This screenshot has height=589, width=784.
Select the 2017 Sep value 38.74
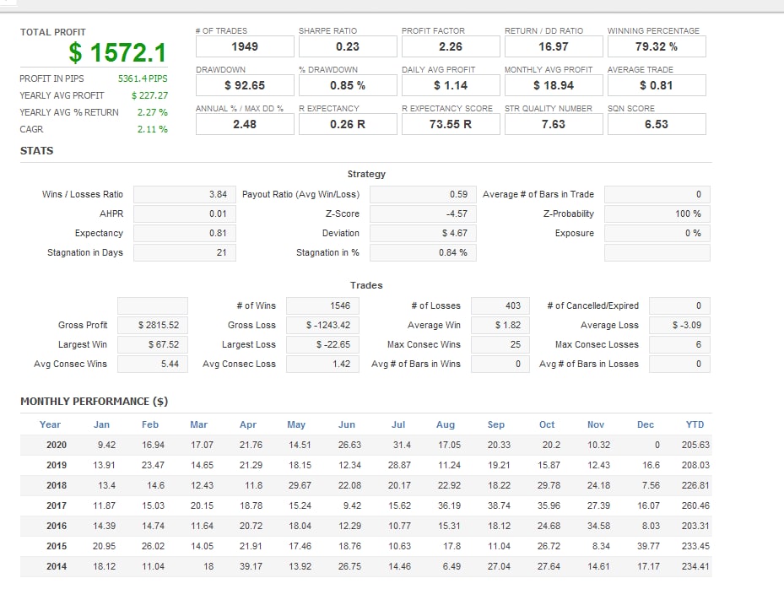(x=499, y=506)
